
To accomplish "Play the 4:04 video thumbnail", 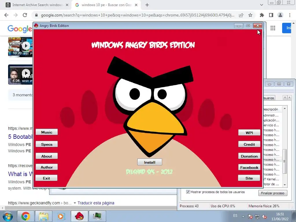I will tap(20, 75).
